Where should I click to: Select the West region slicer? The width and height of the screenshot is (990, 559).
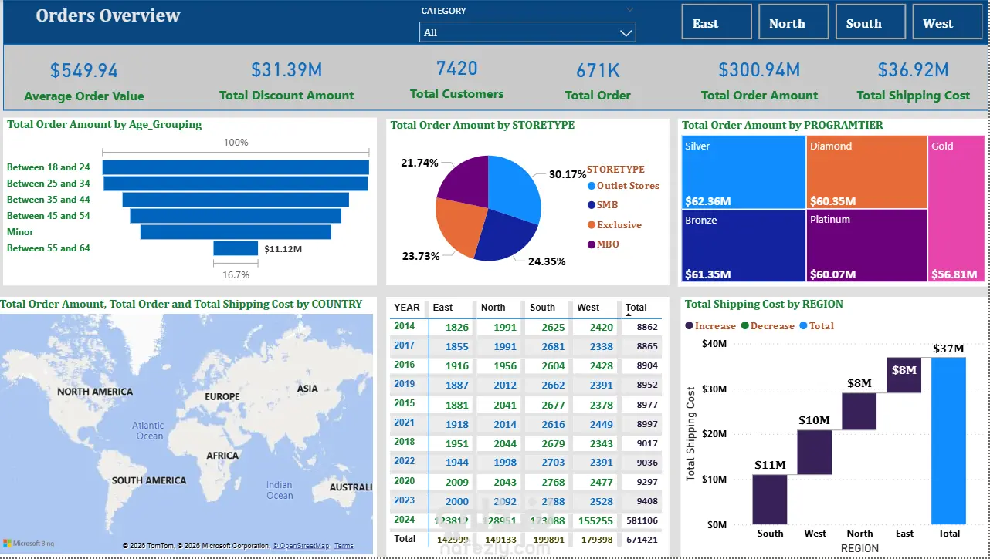948,22
